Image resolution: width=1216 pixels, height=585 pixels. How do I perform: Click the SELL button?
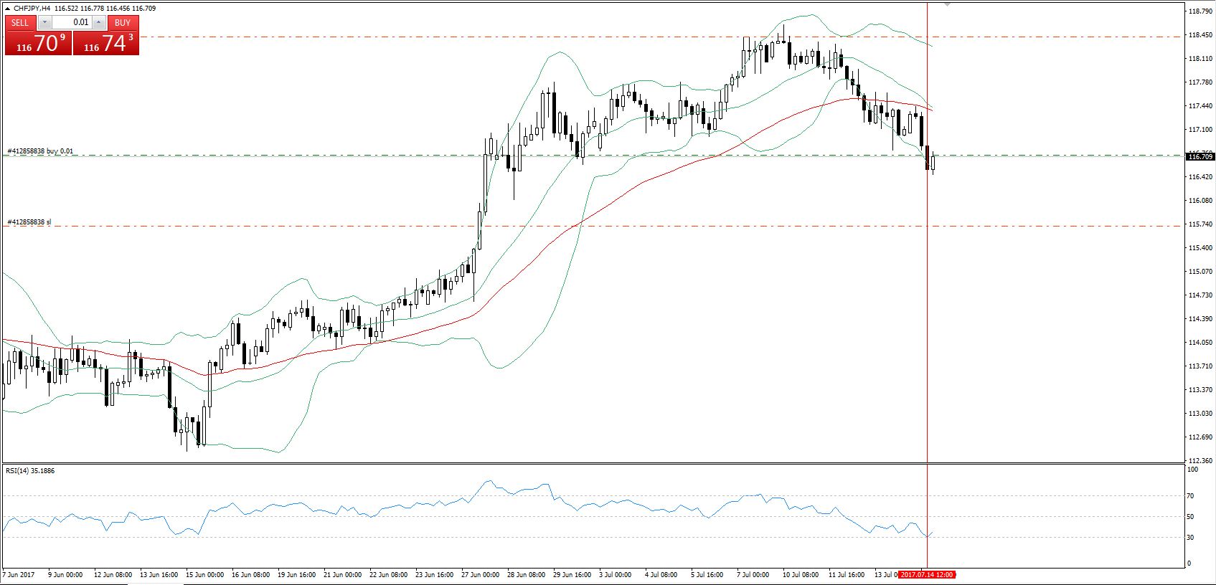point(20,22)
